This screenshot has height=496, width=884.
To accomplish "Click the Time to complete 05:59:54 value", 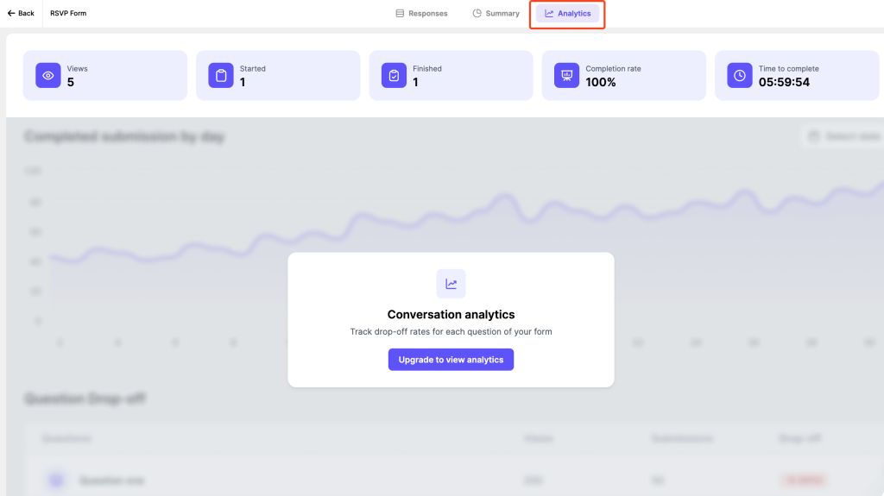I will 784,82.
